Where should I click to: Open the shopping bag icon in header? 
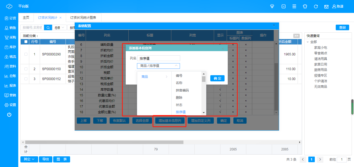click(x=283, y=6)
